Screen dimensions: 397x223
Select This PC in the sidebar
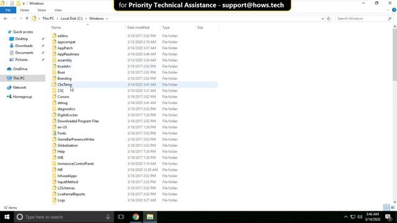[19, 78]
